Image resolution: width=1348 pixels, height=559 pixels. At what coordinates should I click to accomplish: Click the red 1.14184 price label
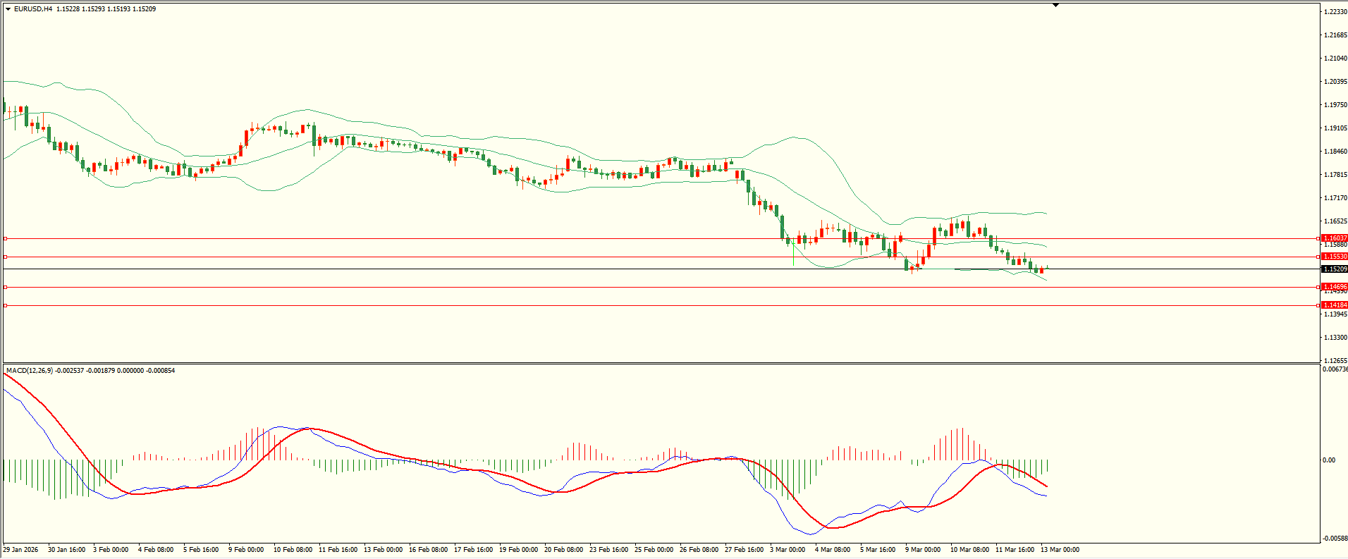tap(1334, 305)
